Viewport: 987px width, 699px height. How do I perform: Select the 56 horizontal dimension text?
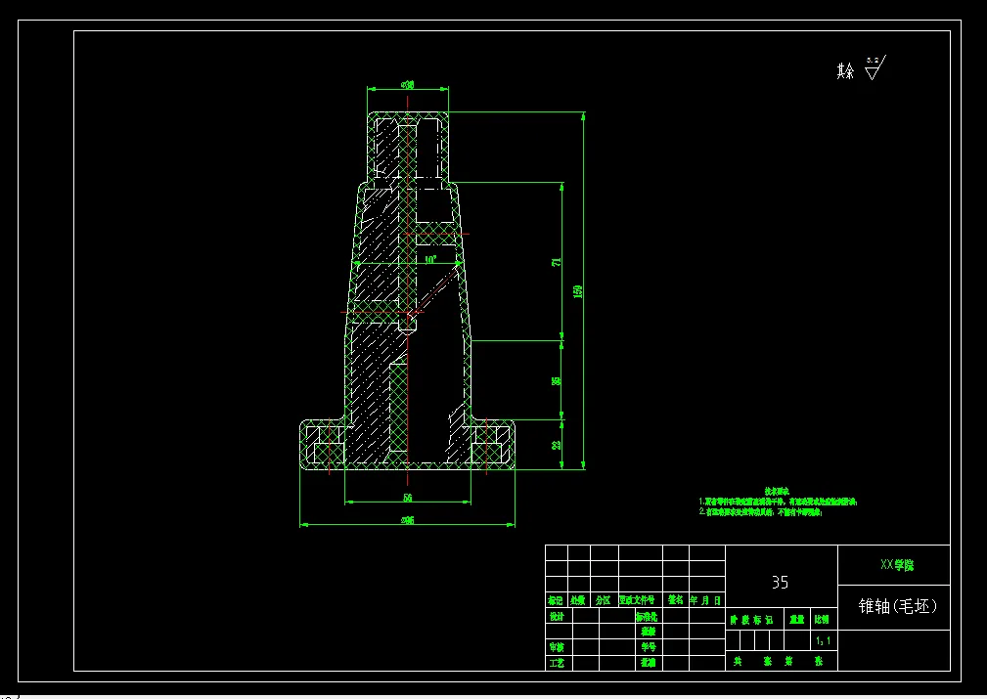click(x=407, y=498)
